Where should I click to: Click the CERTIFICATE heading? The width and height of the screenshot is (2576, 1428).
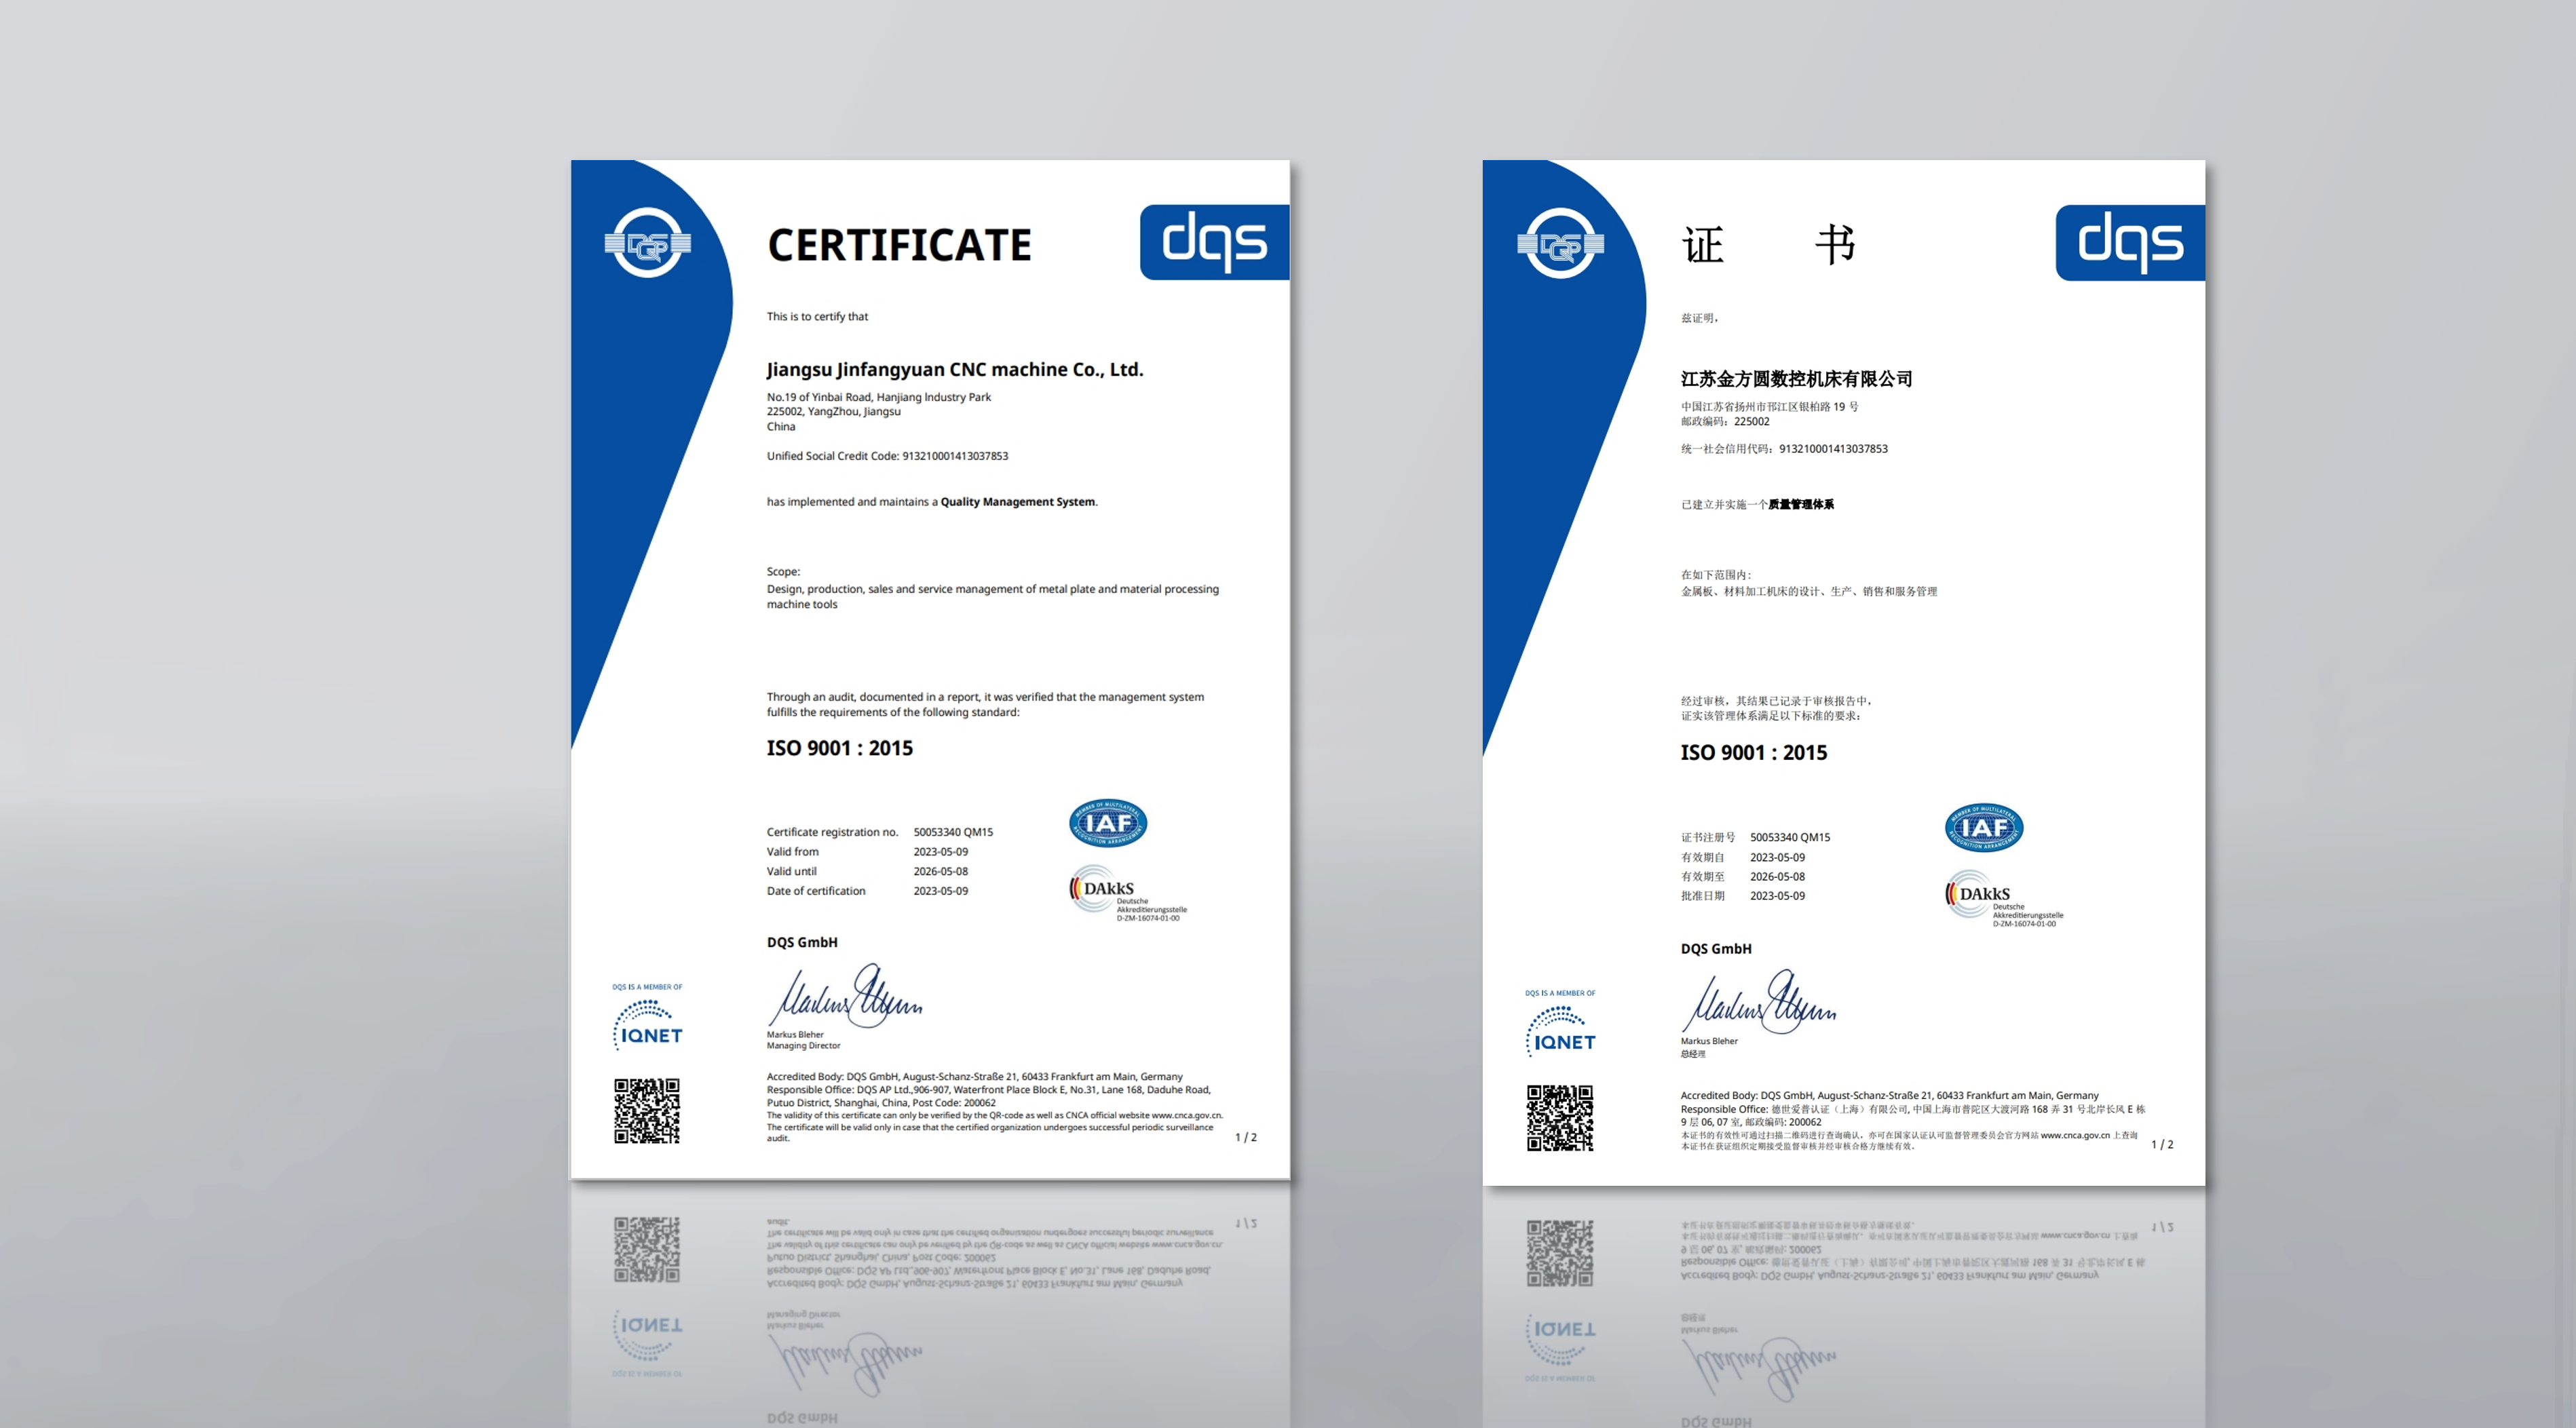(899, 246)
